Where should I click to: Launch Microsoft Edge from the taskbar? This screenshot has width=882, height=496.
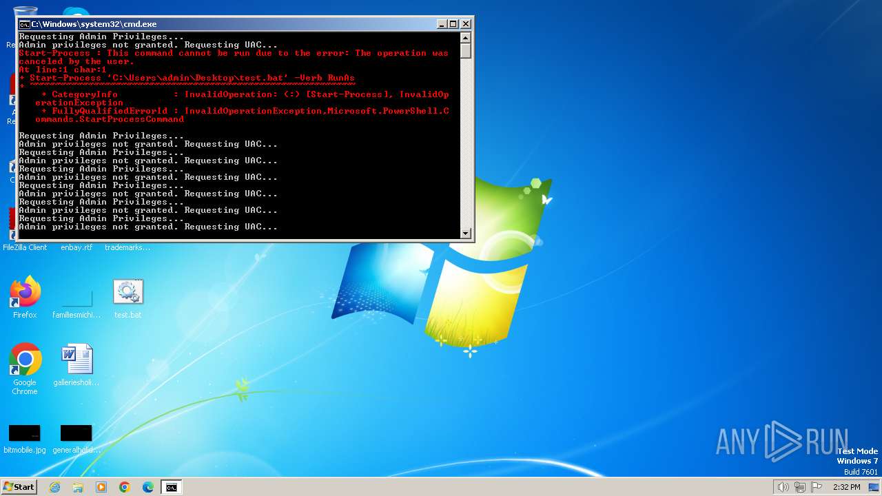[148, 487]
